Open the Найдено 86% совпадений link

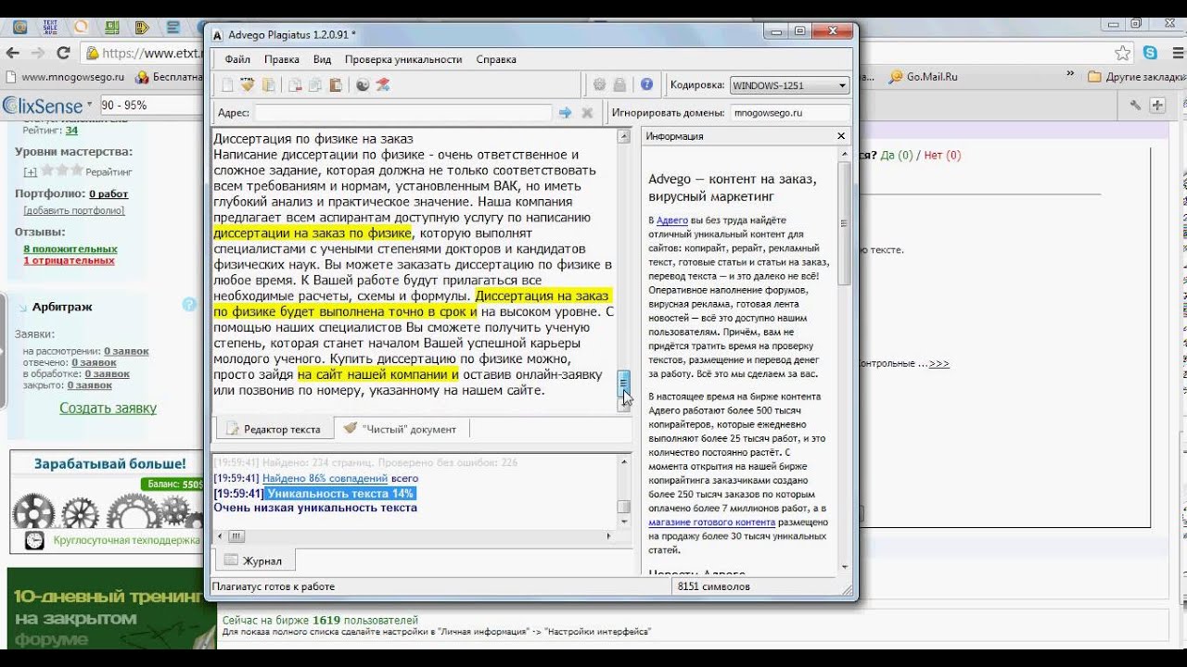pos(325,478)
